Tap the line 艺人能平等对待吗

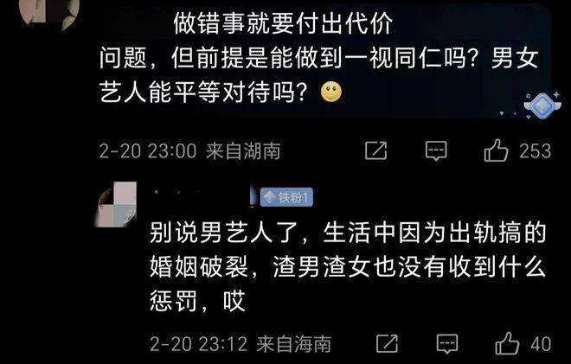(204, 93)
